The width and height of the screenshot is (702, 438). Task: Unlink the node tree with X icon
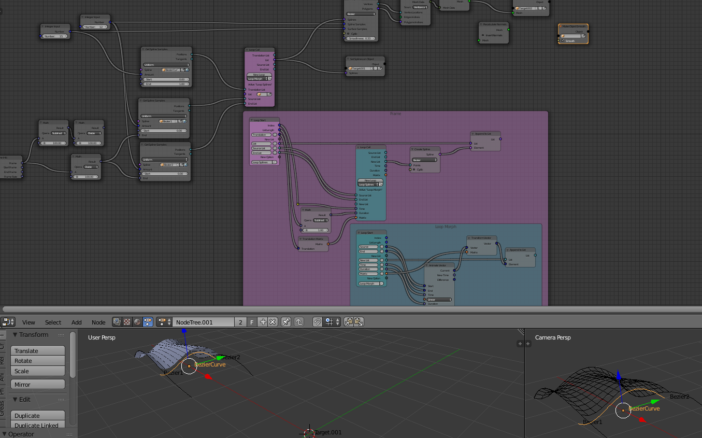tap(273, 322)
